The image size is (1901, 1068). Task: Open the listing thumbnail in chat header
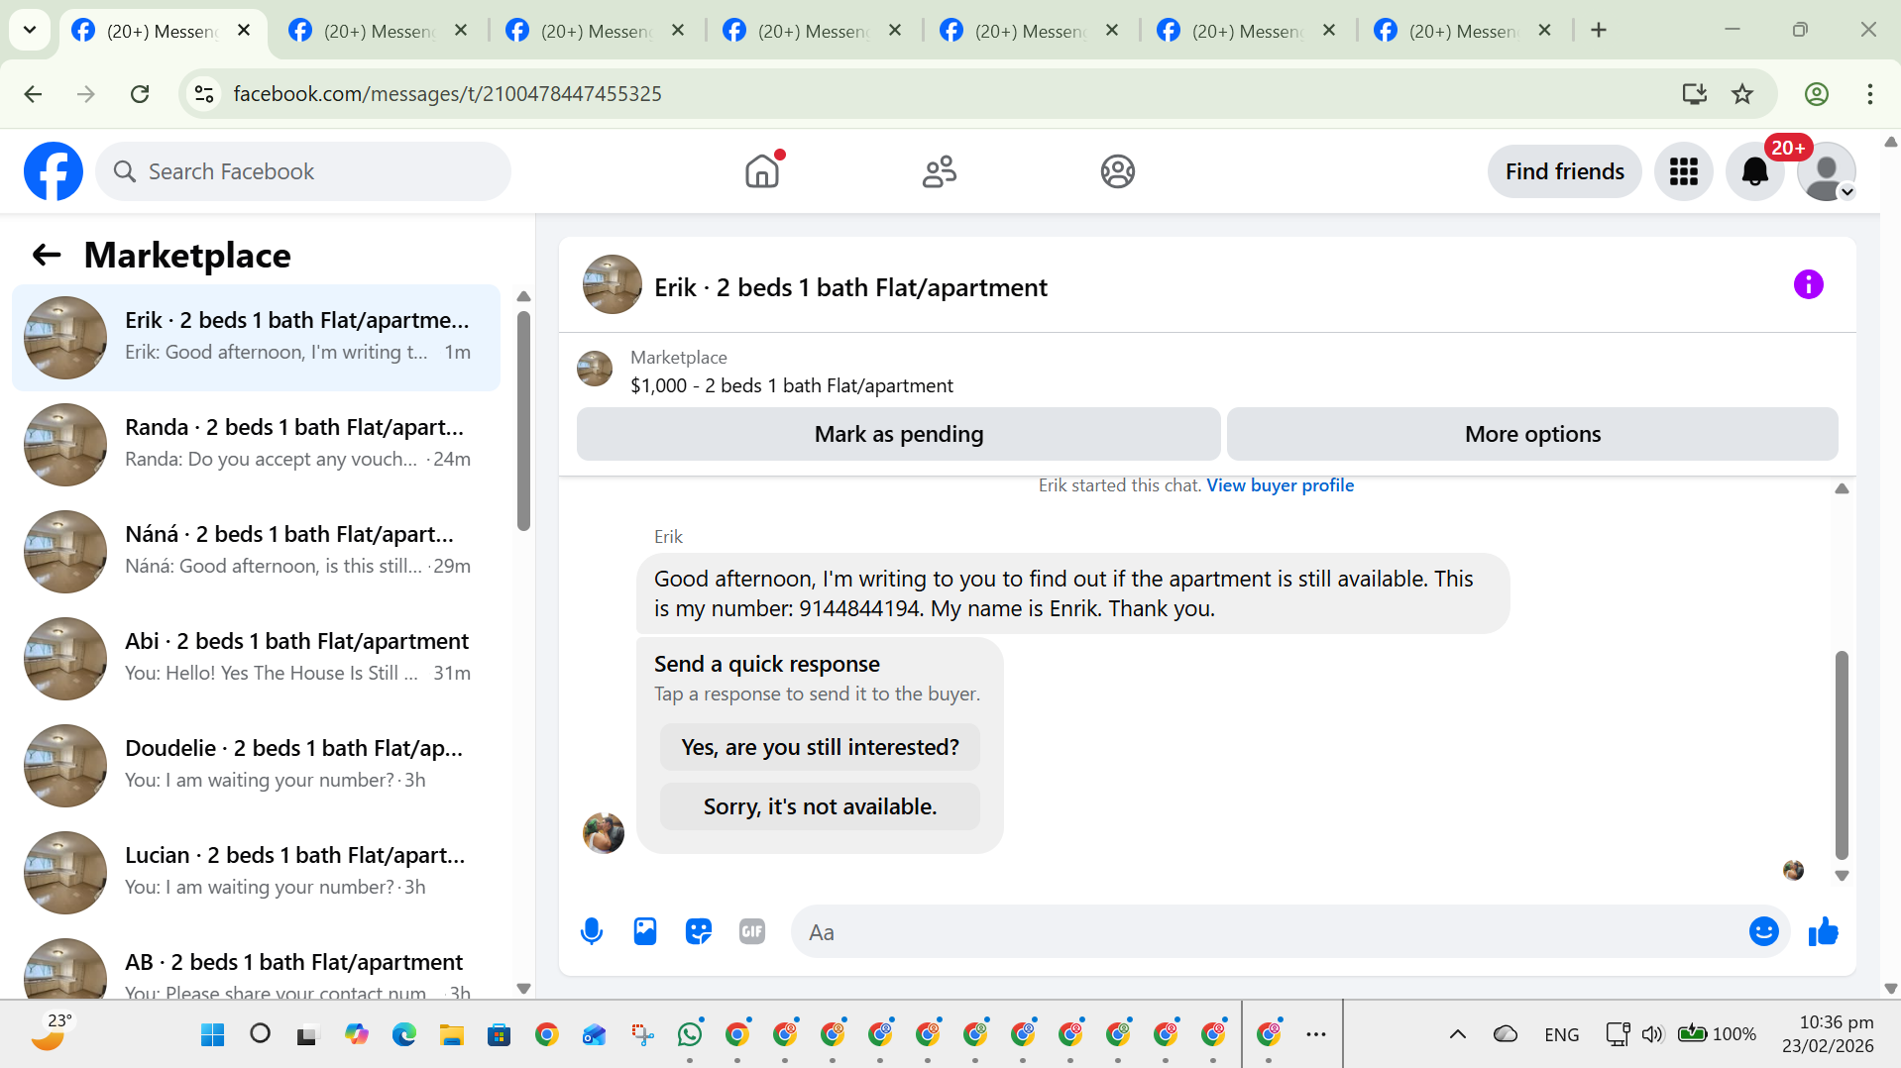(x=613, y=285)
